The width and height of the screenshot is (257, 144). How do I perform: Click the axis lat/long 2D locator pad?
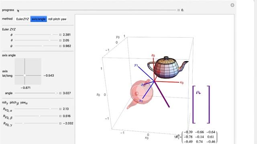[28, 71]
